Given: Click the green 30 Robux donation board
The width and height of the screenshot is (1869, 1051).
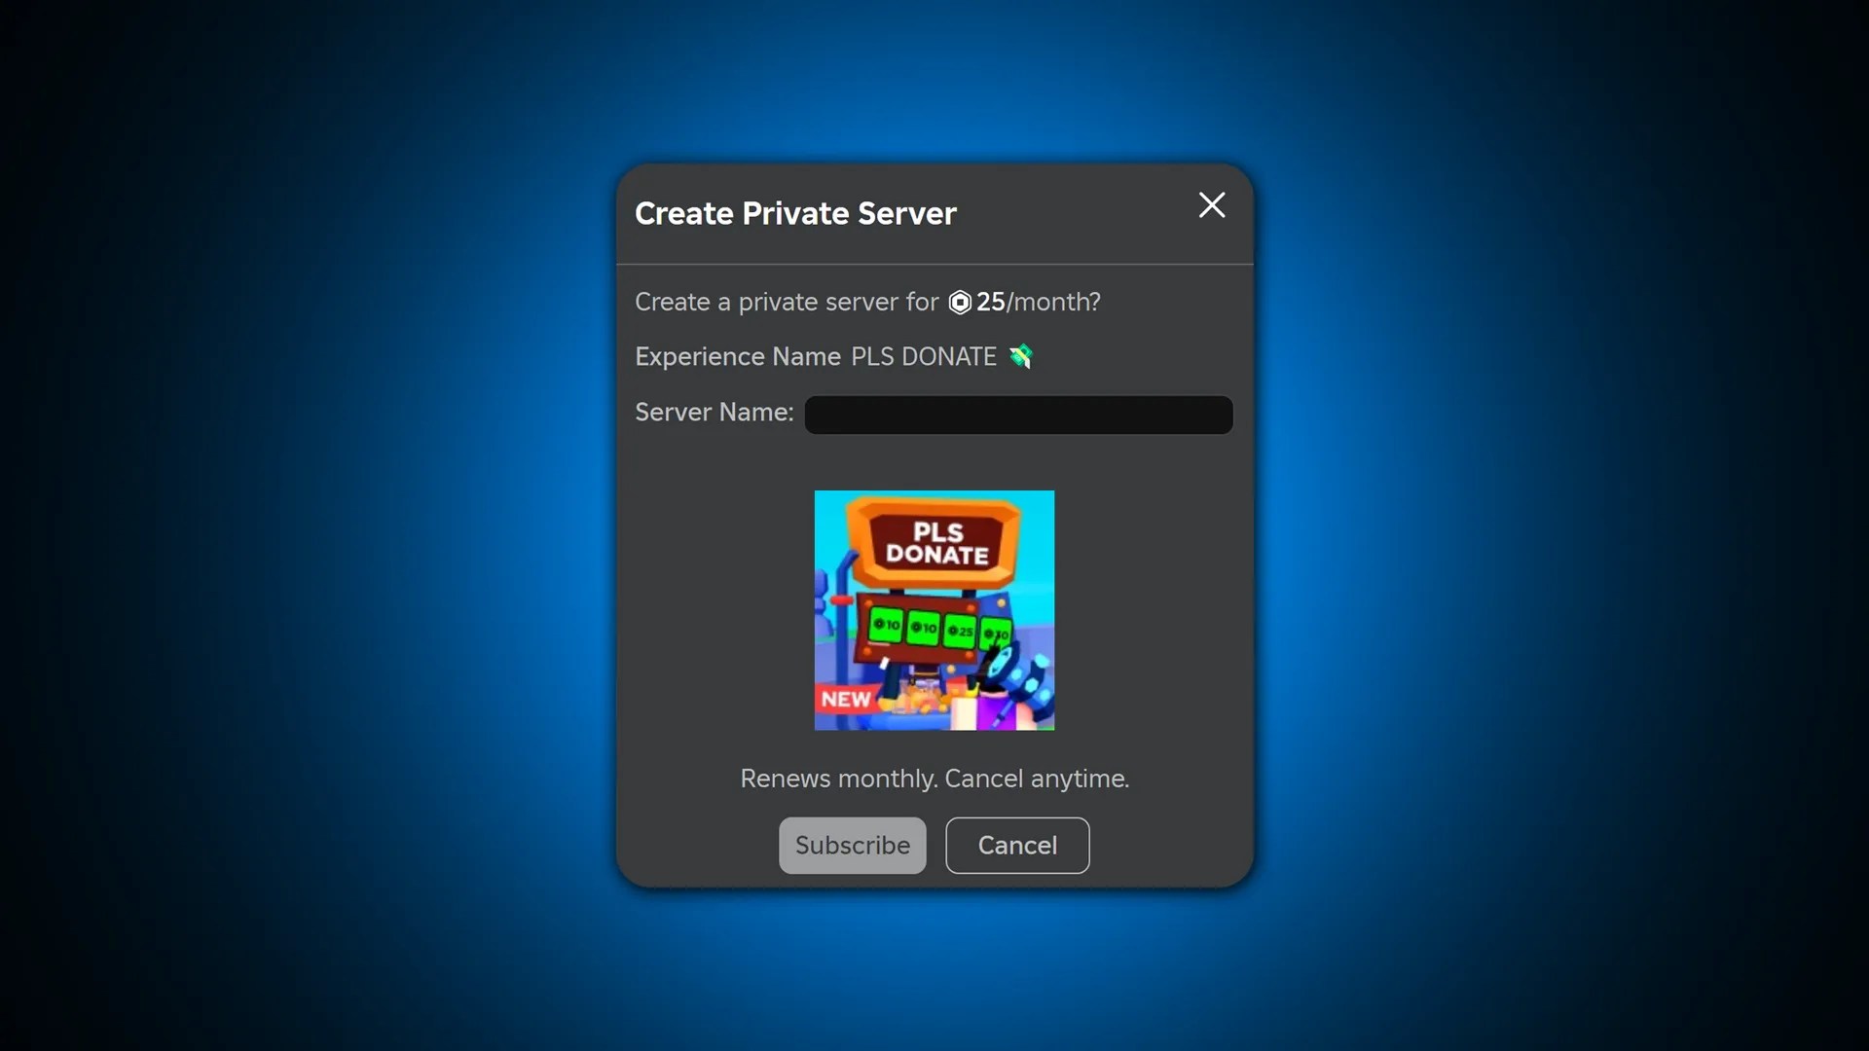Looking at the screenshot, I should click(995, 631).
